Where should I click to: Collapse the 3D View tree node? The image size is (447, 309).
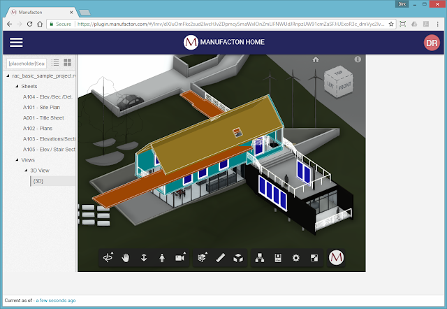click(26, 171)
